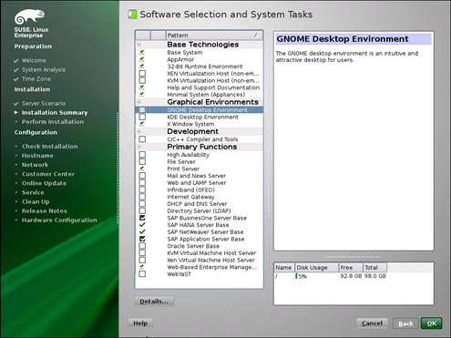Select Release Notes step in sidebar

tap(44, 210)
